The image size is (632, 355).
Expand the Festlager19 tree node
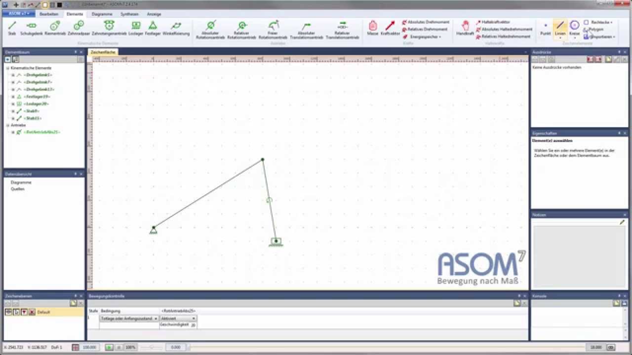point(13,97)
